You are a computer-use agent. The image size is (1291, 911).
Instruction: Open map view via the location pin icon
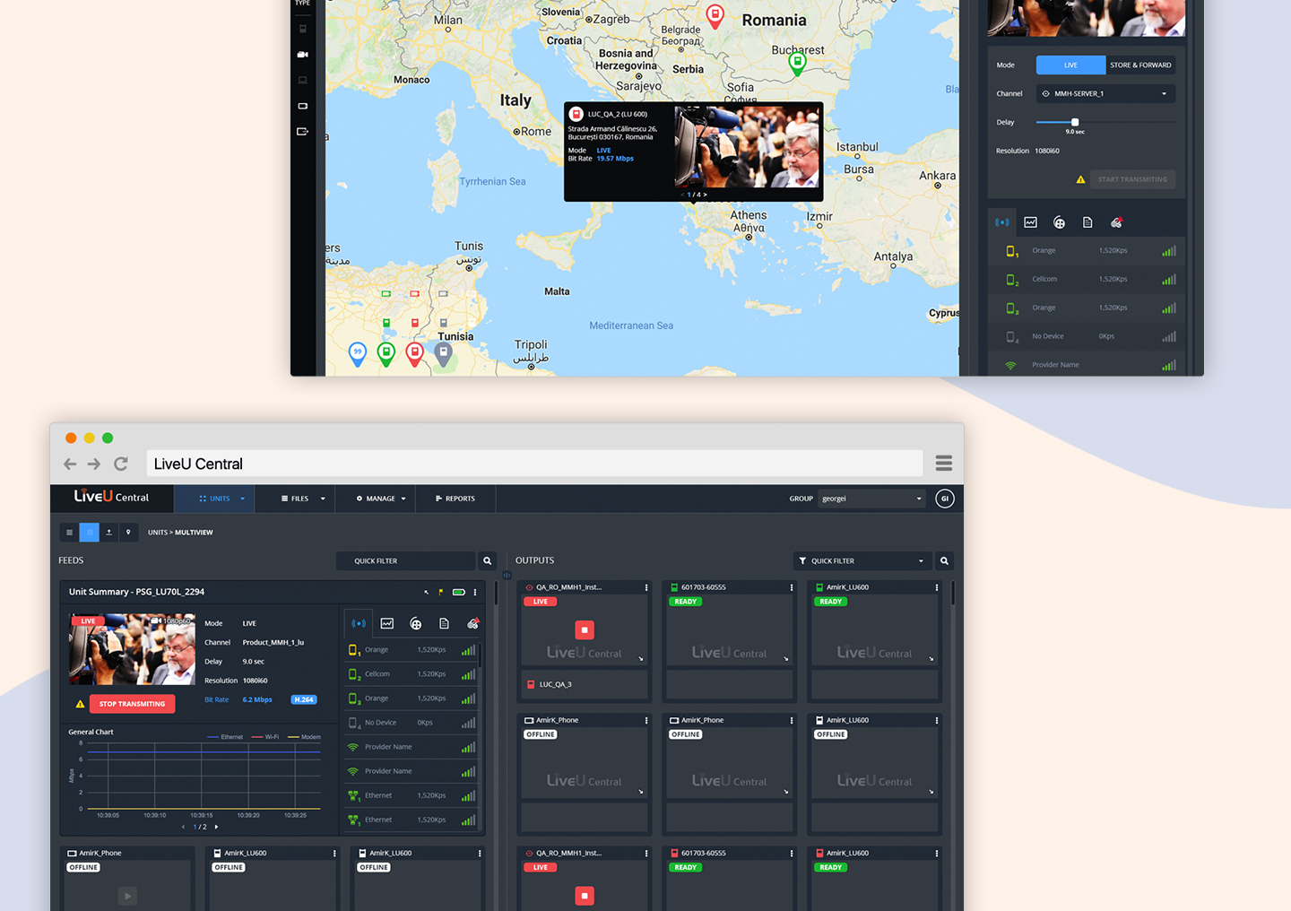(x=128, y=533)
